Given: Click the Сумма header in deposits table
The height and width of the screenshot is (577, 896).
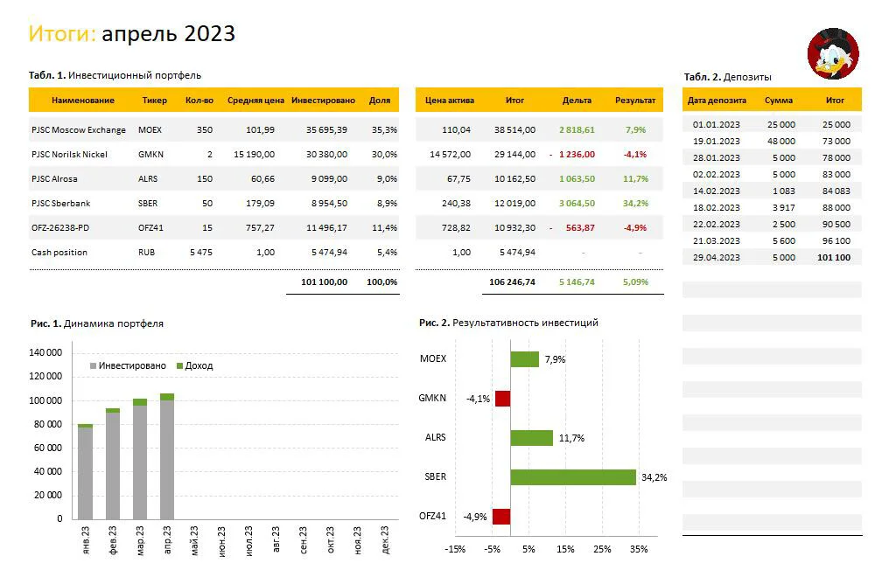Looking at the screenshot, I should click(x=778, y=101).
